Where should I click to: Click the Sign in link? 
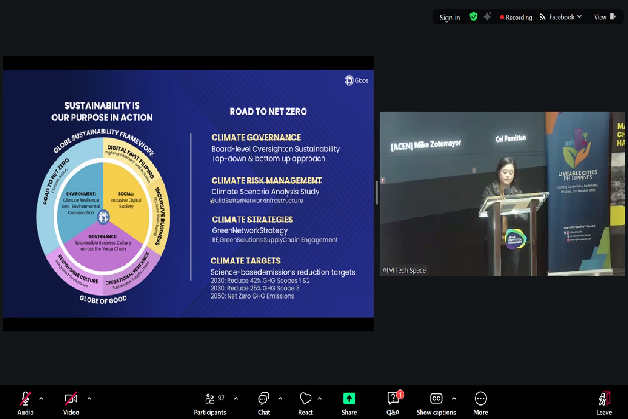tap(450, 18)
